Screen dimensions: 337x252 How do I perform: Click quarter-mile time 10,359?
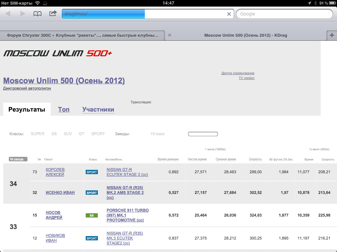303,215
